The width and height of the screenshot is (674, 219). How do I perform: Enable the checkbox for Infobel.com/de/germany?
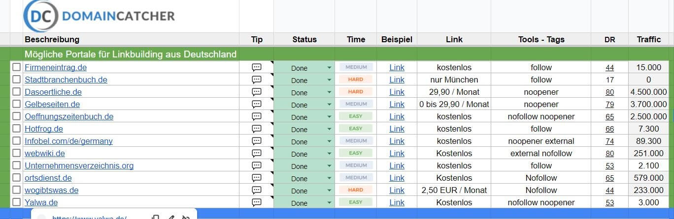pyautogui.click(x=17, y=141)
